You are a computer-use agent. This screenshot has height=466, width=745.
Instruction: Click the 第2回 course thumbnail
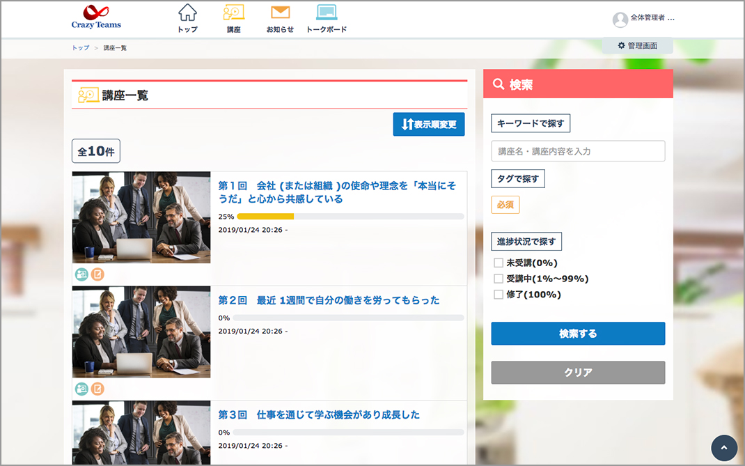click(141, 332)
